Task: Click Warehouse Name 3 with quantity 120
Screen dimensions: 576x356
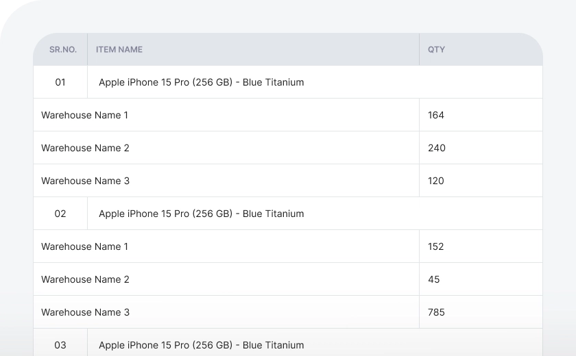Action: pos(85,181)
